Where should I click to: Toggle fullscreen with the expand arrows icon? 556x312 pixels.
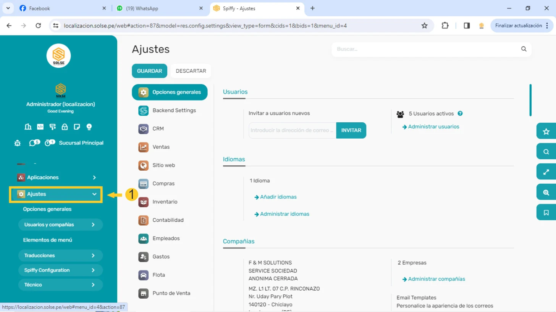(546, 172)
